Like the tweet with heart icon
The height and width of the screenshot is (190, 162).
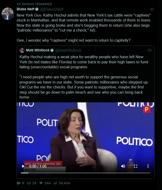click(41, 183)
